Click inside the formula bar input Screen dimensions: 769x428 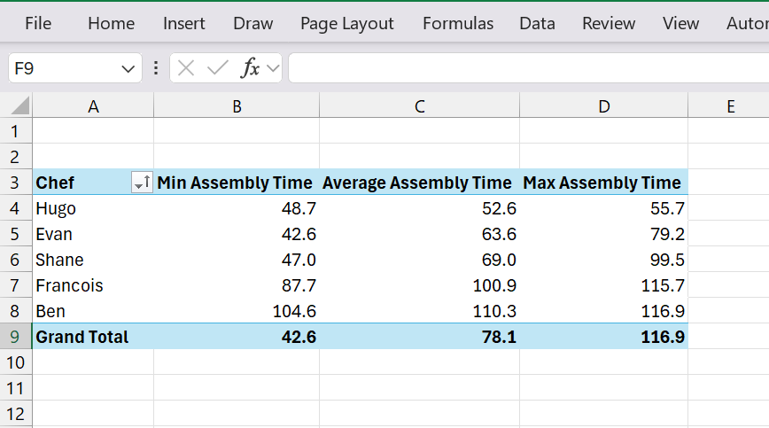[528, 68]
